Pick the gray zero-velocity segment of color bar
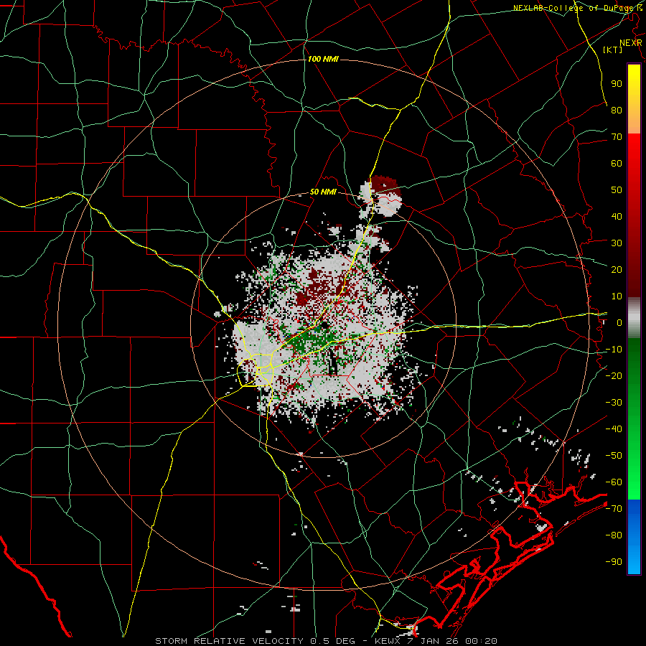The width and height of the screenshot is (646, 646). tap(634, 318)
